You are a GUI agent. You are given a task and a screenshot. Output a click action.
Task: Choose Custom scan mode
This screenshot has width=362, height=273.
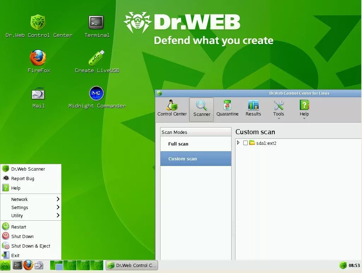(x=196, y=159)
